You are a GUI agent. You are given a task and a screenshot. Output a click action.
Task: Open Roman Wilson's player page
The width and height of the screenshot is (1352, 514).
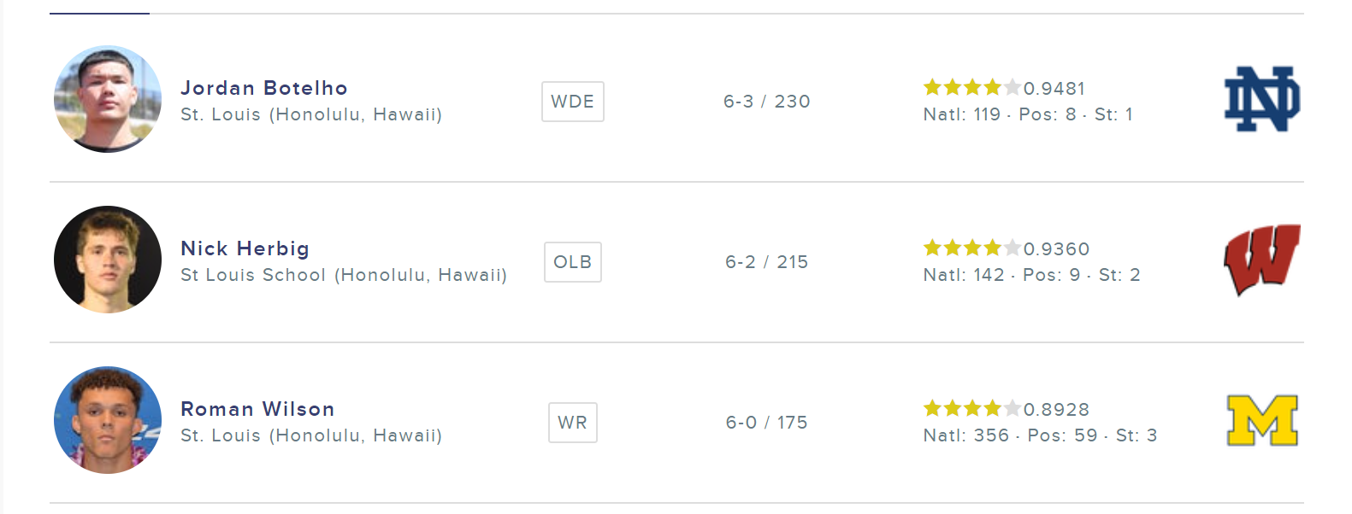(x=257, y=409)
